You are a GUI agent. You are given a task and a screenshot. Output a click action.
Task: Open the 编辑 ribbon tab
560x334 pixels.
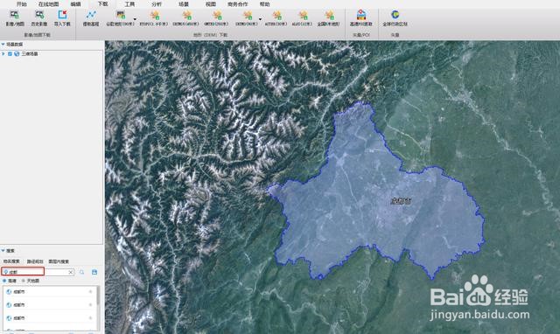click(76, 3)
